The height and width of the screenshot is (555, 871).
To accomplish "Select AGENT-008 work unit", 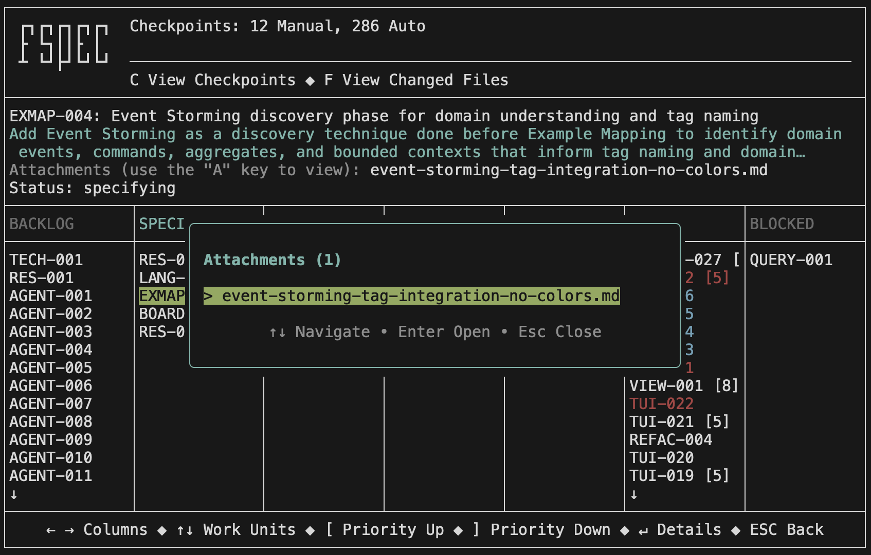I will [51, 422].
